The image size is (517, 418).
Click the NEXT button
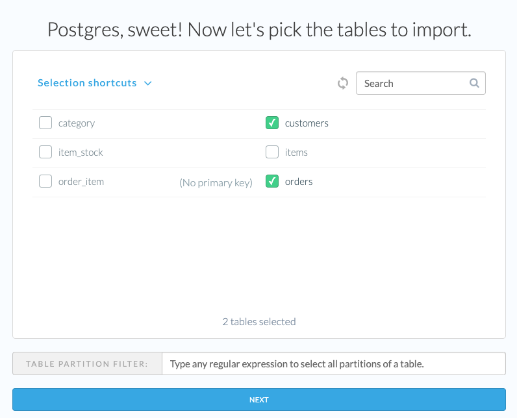click(x=259, y=400)
